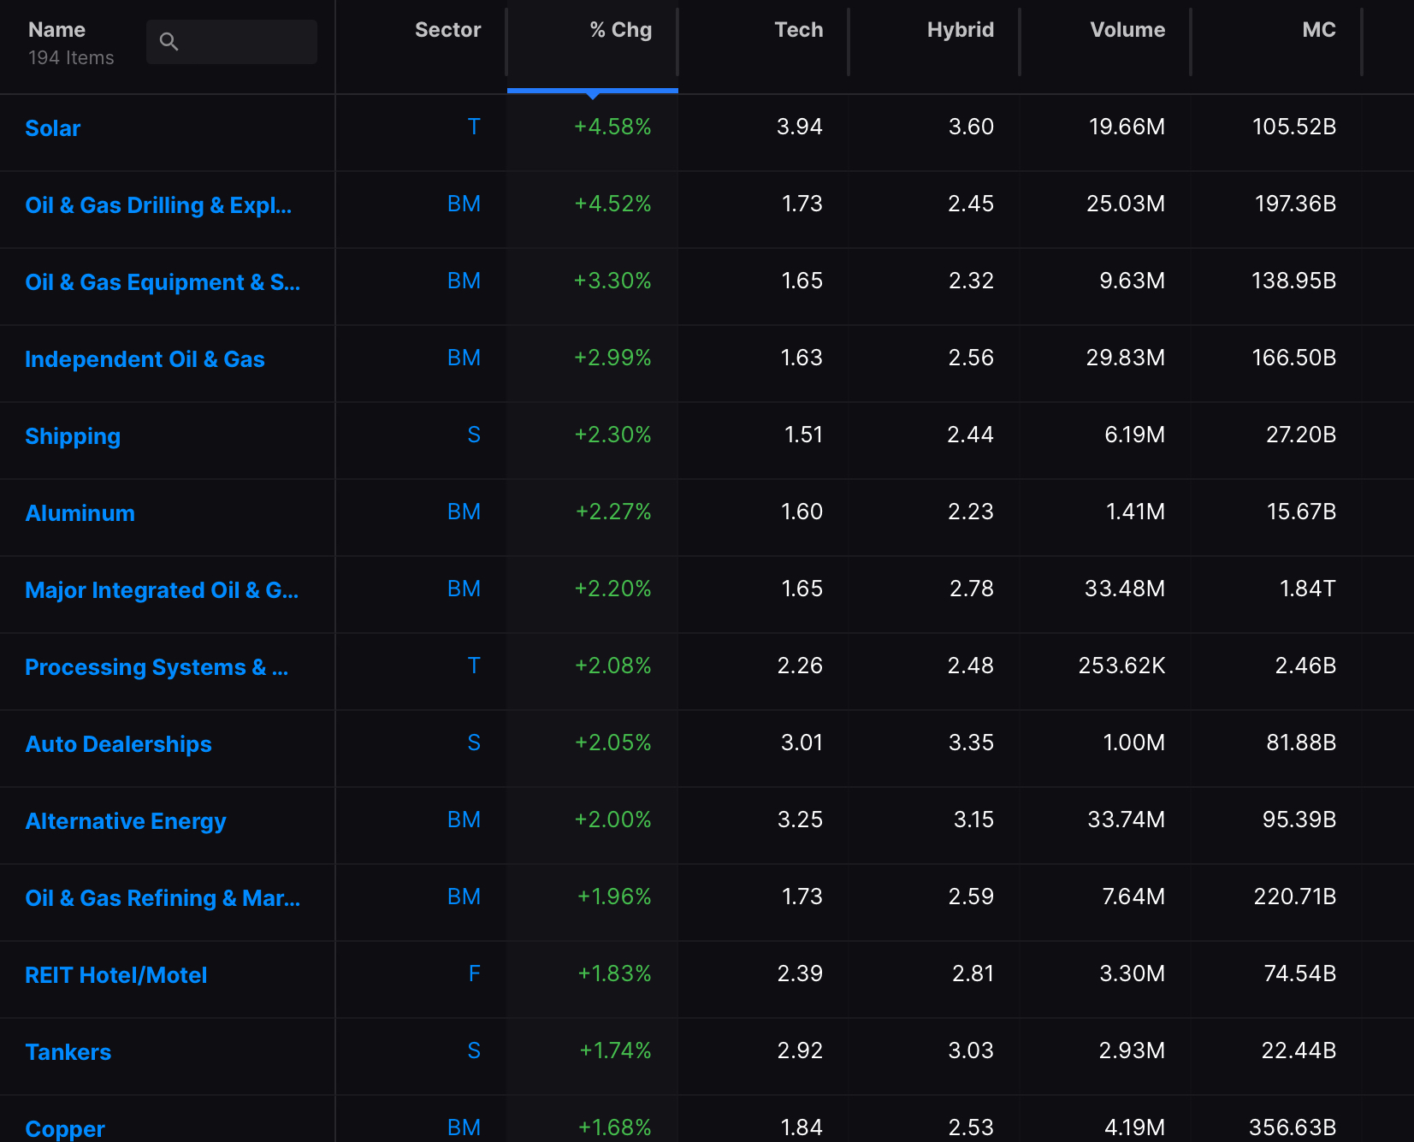Focus the name search input field
The height and width of the screenshot is (1142, 1414).
(232, 42)
